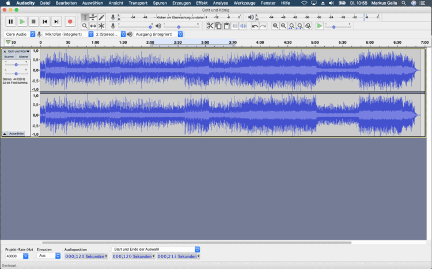Select the Time Shift tool

pos(93,26)
